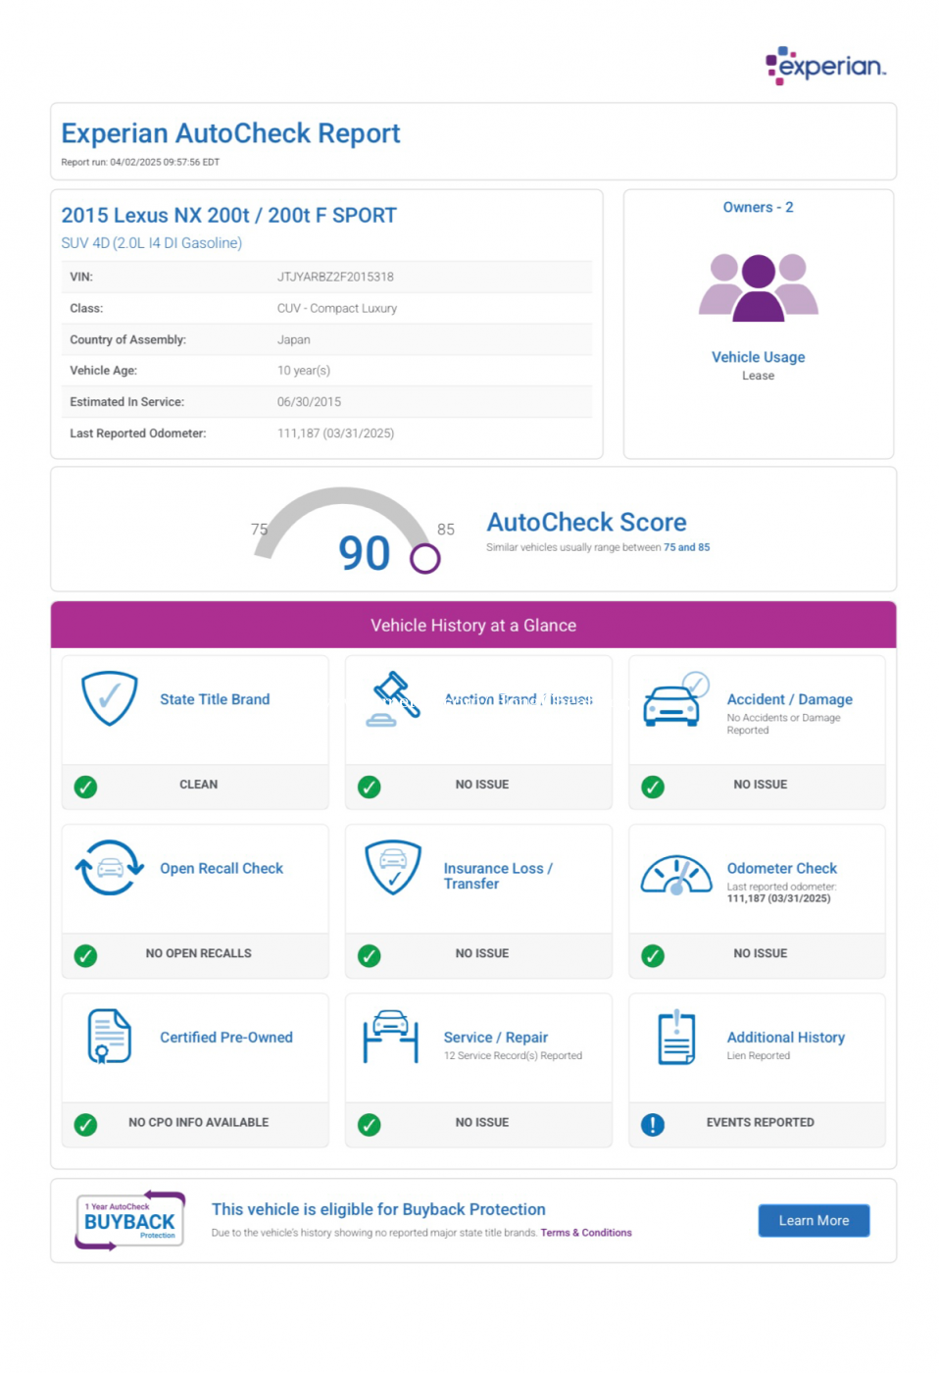Click green check beside NO CPO INFO AVAILABLE

(x=85, y=1124)
